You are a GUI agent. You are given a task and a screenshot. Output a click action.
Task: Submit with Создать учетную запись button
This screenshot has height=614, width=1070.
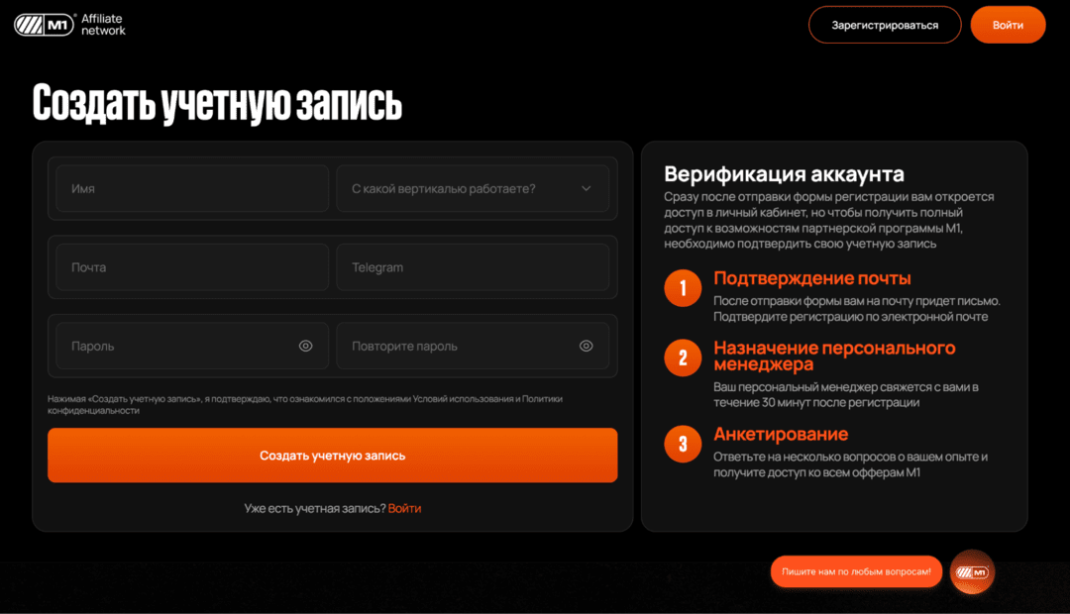coord(332,455)
